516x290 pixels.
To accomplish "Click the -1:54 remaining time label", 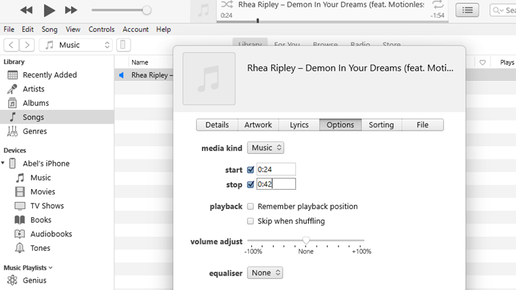I will coord(438,15).
